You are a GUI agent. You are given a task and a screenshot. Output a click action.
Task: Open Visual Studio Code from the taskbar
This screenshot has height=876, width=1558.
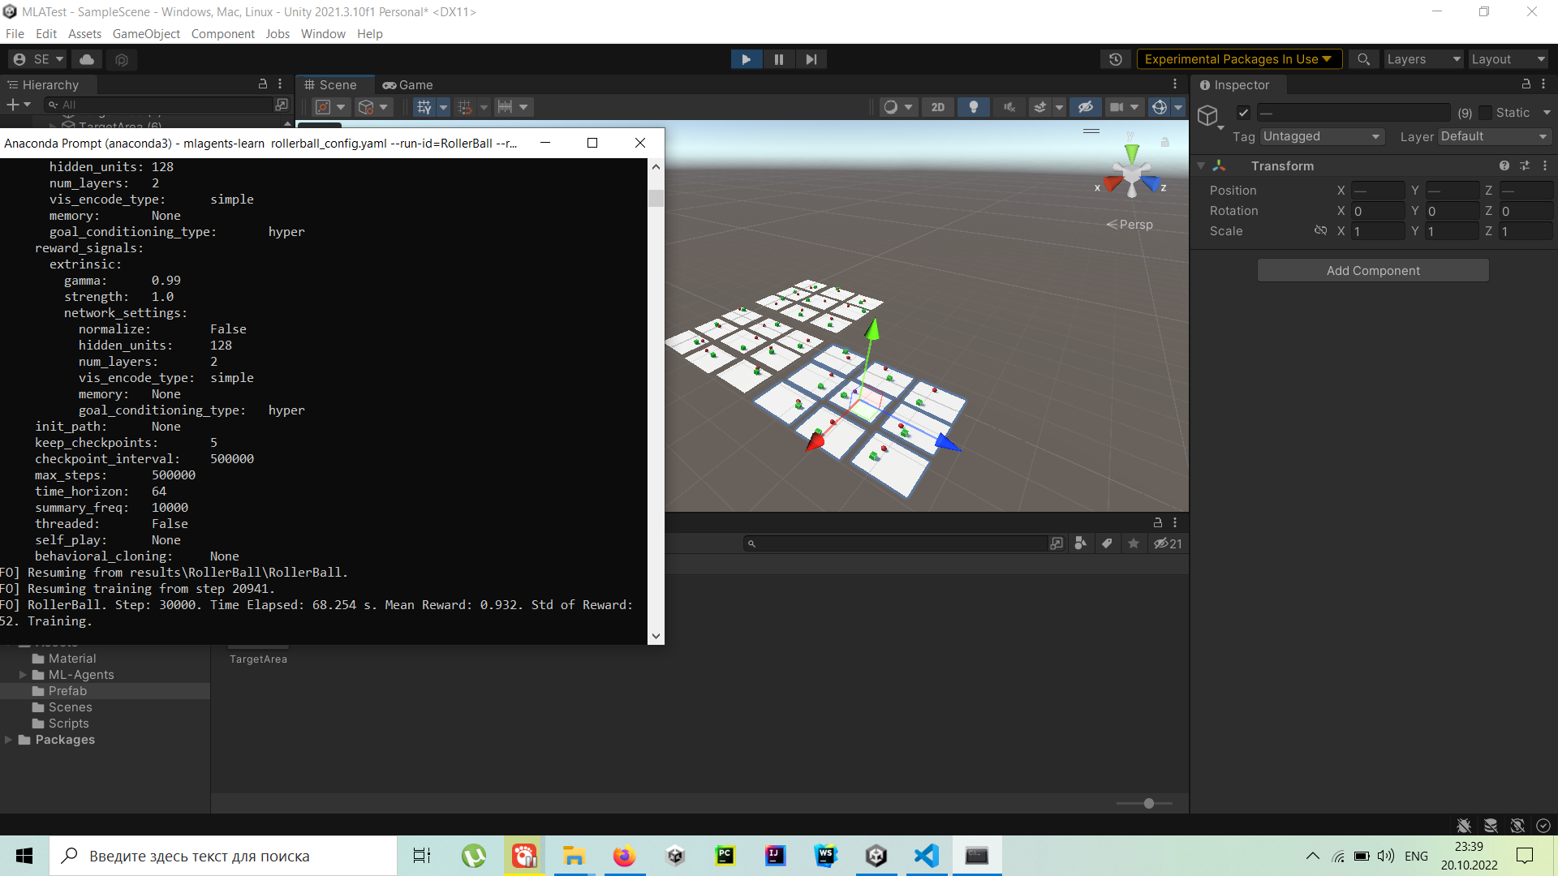point(927,856)
